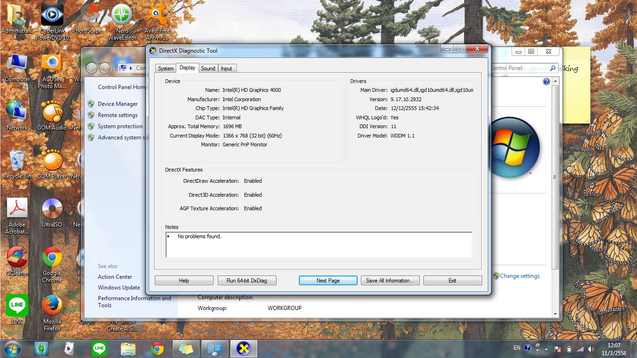
Task: Click the Help button
Action: (184, 281)
